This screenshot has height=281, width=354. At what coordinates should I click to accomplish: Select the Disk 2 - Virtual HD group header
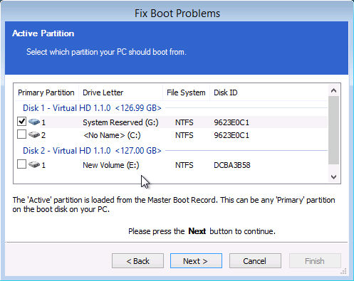(92, 151)
